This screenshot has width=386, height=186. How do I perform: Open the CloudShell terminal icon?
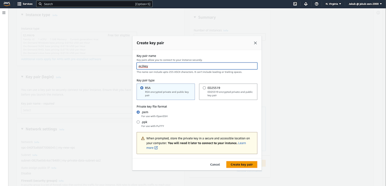(295, 4)
